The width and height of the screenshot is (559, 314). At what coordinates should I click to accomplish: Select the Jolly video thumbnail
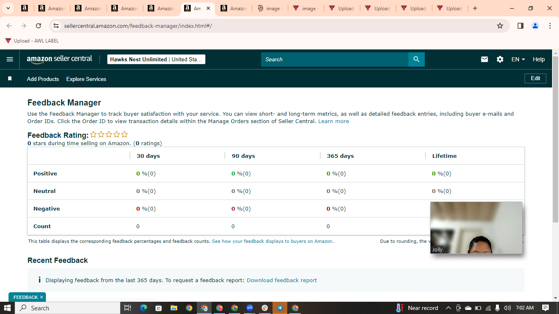coord(476,228)
